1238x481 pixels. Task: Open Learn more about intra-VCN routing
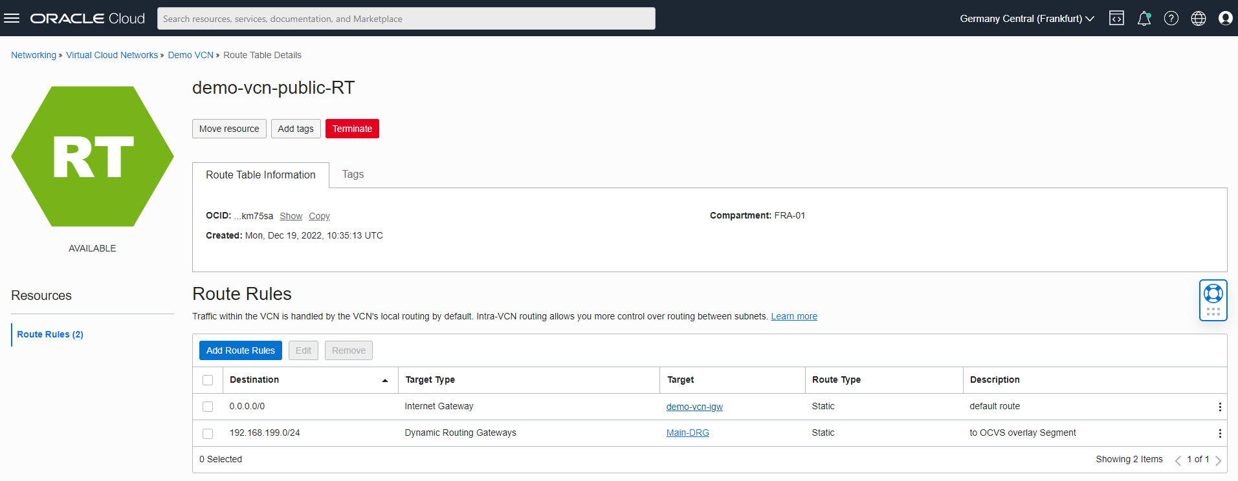pos(794,316)
